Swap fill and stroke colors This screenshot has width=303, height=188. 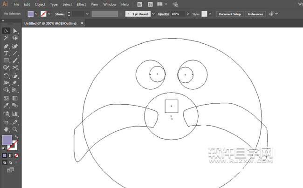pos(17,137)
